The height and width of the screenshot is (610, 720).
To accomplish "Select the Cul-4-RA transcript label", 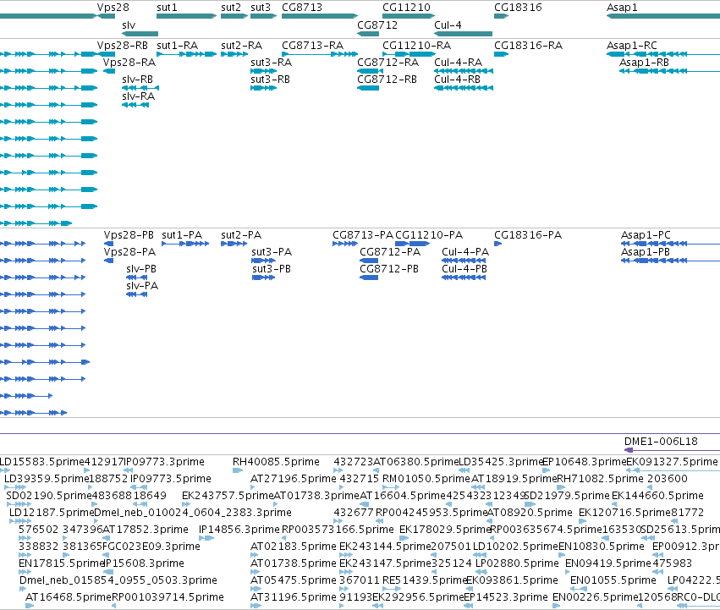I will click(x=459, y=63).
